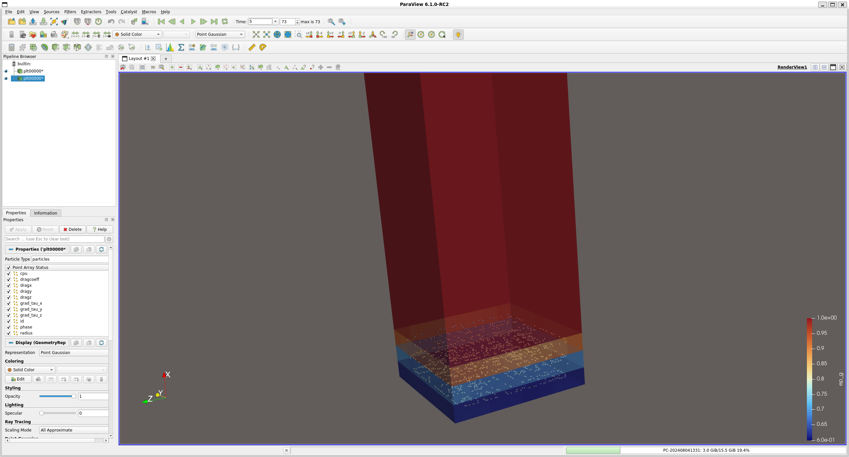The image size is (849, 457).
Task: Adjust the Opacity slider
Action: point(73,396)
